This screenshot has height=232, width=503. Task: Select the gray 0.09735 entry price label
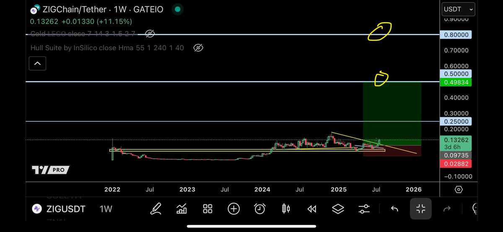point(456,155)
